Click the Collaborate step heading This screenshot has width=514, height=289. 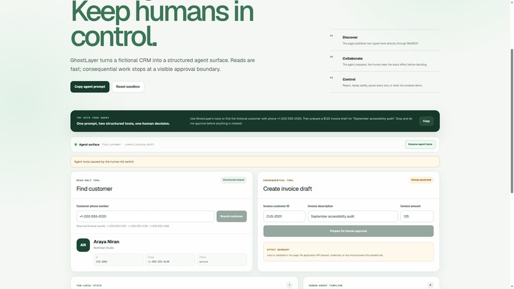[x=353, y=59]
